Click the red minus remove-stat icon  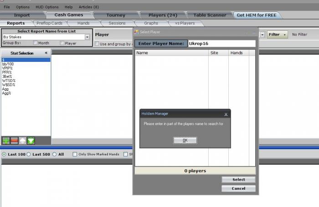click(x=14, y=141)
